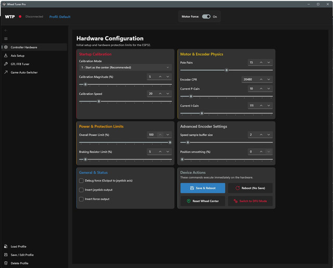Screen dimensions: 333x268
Task: Decrease Calibration Speed with down arrow
Action: coord(168,94)
